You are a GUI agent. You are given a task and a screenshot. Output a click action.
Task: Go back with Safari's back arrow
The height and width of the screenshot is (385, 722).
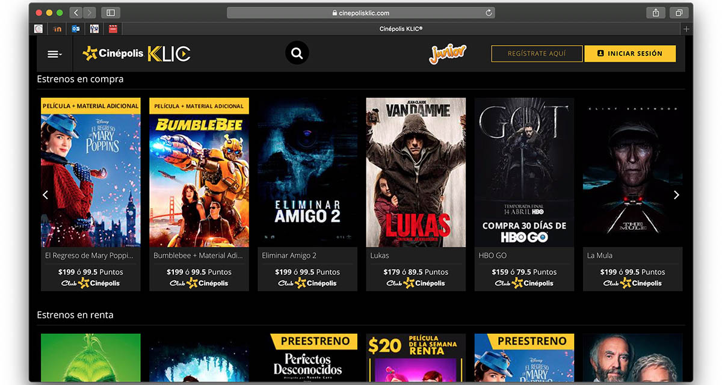tap(76, 13)
